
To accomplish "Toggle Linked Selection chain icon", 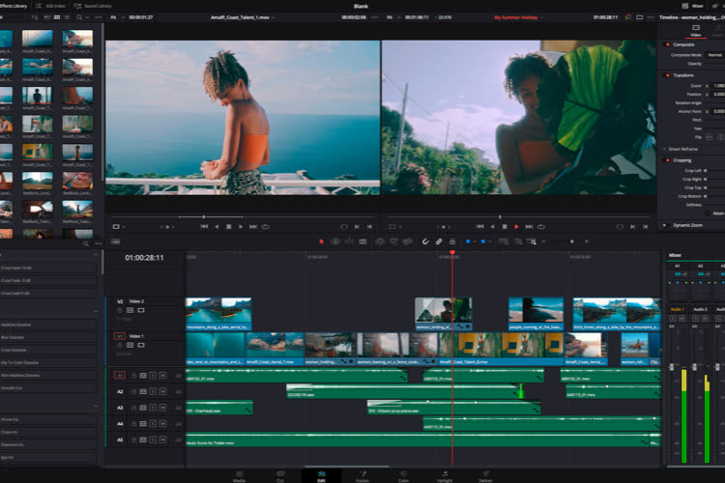I will click(x=439, y=241).
